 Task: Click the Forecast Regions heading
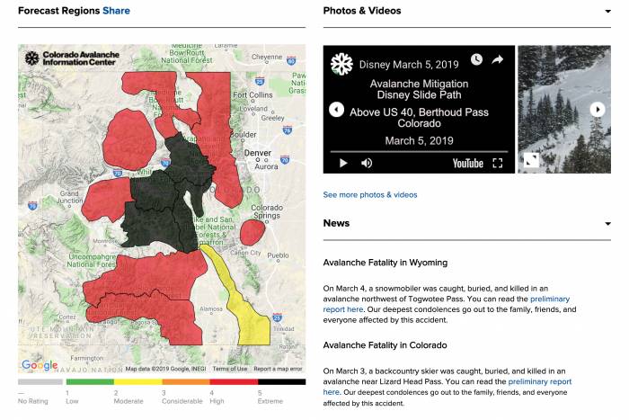[59, 11]
